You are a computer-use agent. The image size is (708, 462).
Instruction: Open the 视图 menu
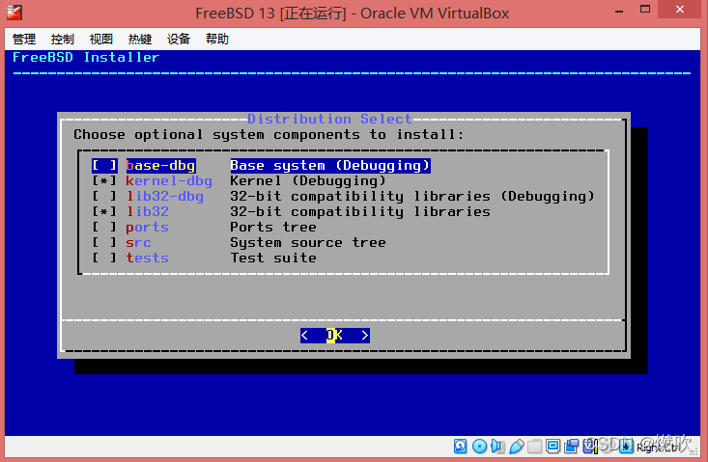pyautogui.click(x=101, y=40)
